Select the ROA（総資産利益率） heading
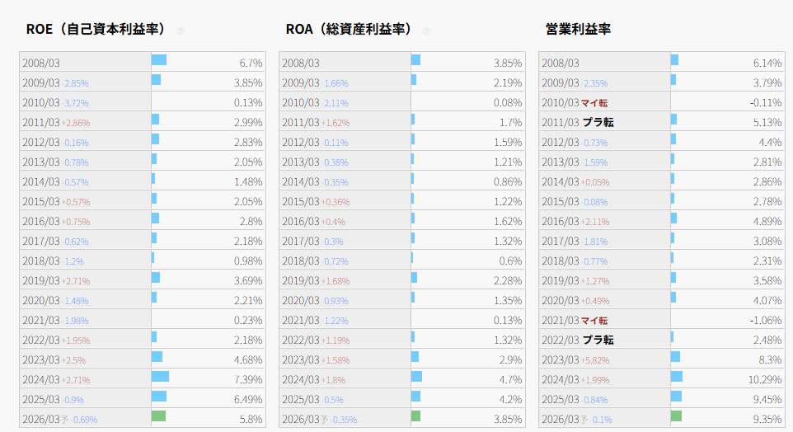The image size is (793, 432). [x=349, y=30]
